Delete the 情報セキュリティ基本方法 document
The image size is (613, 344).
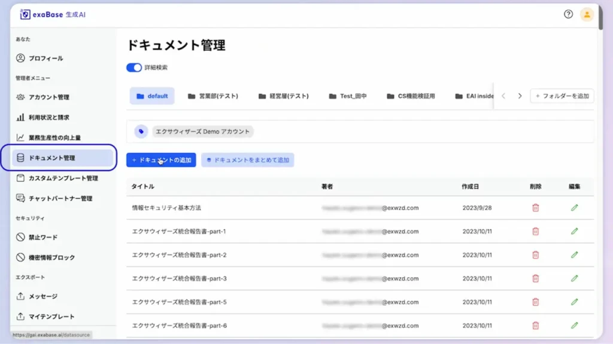535,208
